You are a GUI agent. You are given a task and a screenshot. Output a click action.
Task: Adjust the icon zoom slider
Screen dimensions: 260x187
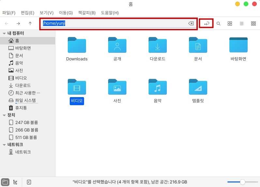(242, 182)
